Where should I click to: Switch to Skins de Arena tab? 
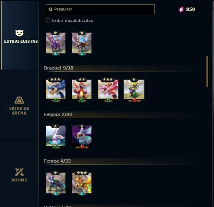[19, 106]
